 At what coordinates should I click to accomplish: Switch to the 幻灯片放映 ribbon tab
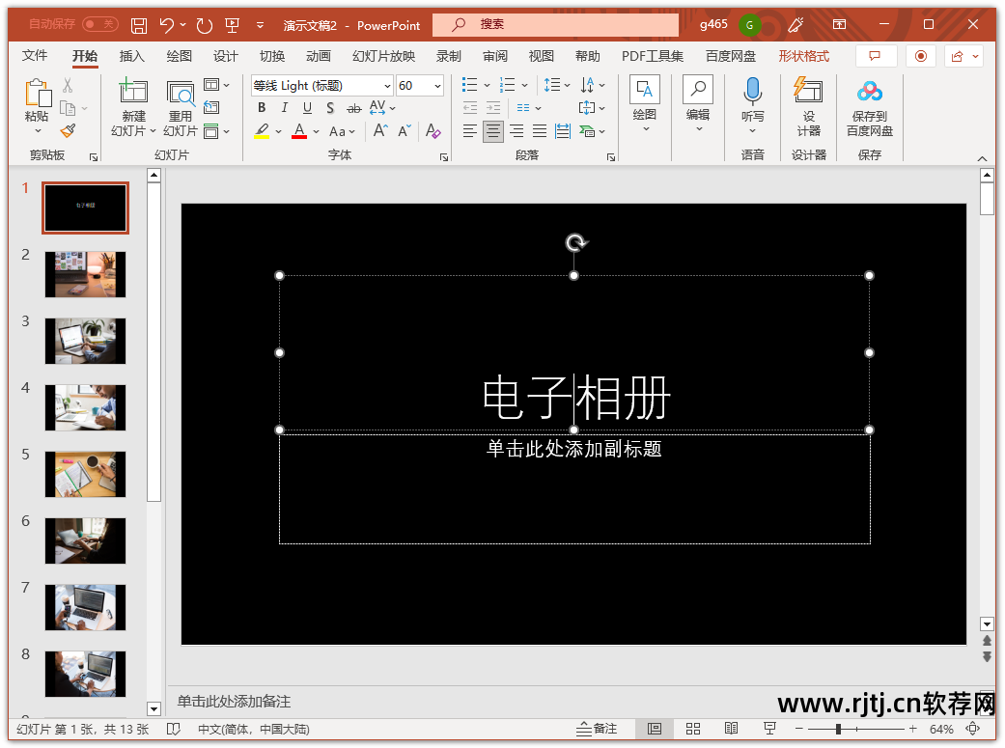383,56
